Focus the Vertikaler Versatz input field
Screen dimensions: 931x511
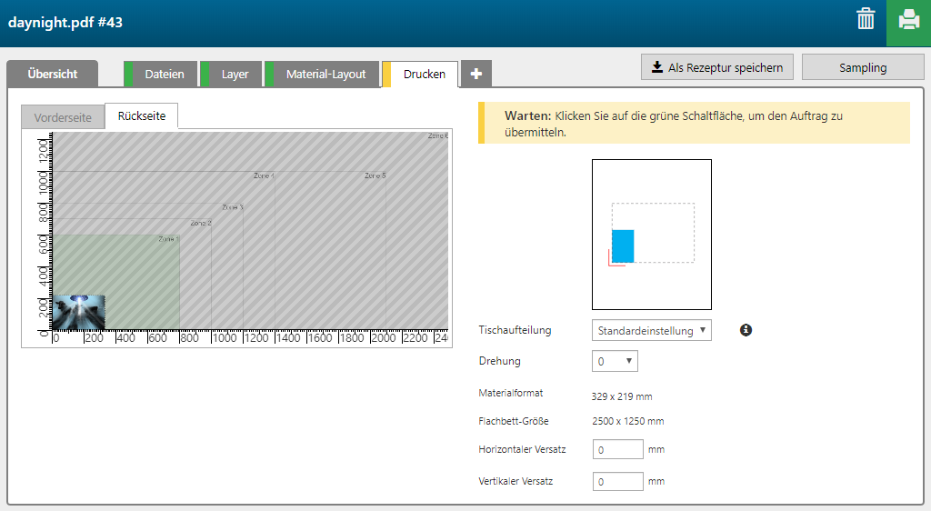[x=617, y=481]
